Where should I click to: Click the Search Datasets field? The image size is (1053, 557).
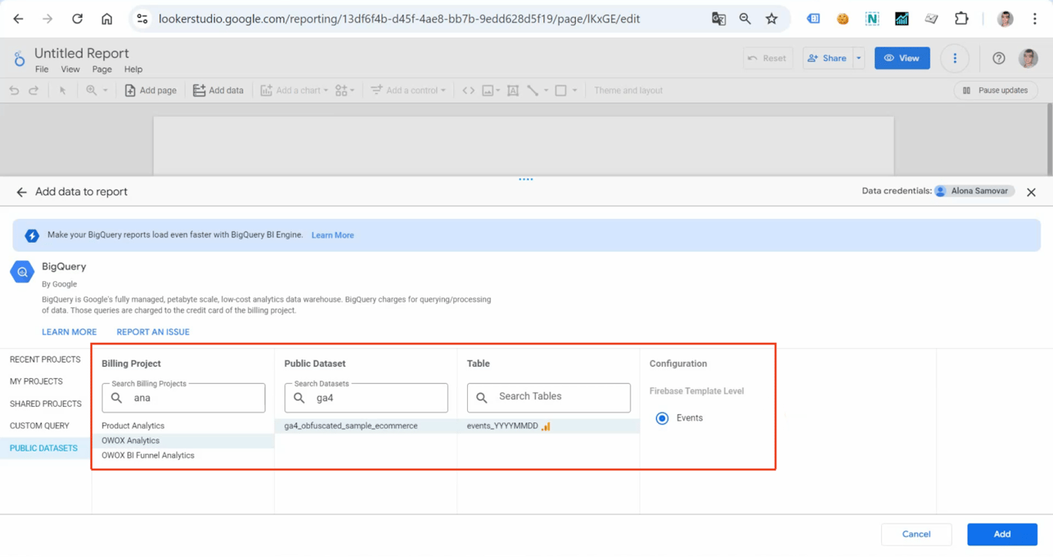(366, 398)
